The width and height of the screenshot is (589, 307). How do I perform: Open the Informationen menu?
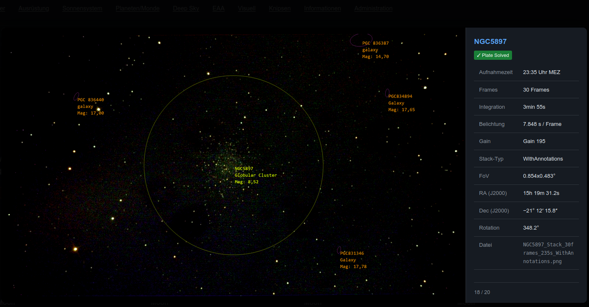[323, 8]
